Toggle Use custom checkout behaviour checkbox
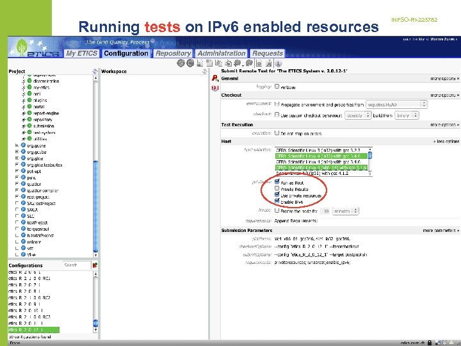461x346 pixels. tap(277, 115)
